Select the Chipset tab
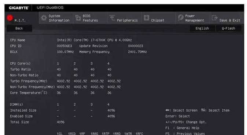This screenshot has height=135, width=247. click(x=158, y=18)
